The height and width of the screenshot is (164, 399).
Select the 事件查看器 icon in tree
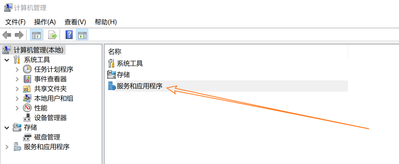tap(27, 79)
